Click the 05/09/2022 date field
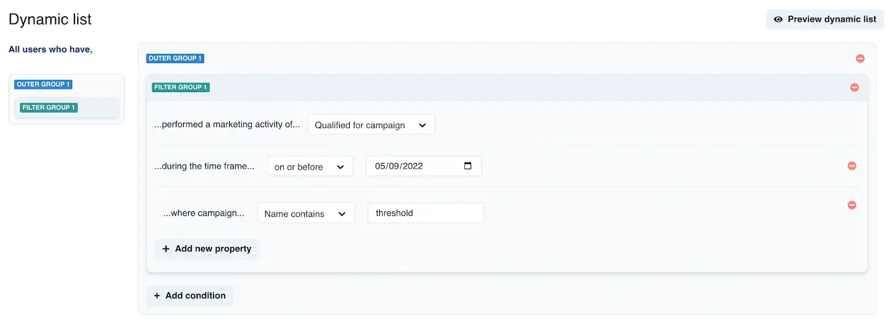The image size is (888, 324). 423,166
